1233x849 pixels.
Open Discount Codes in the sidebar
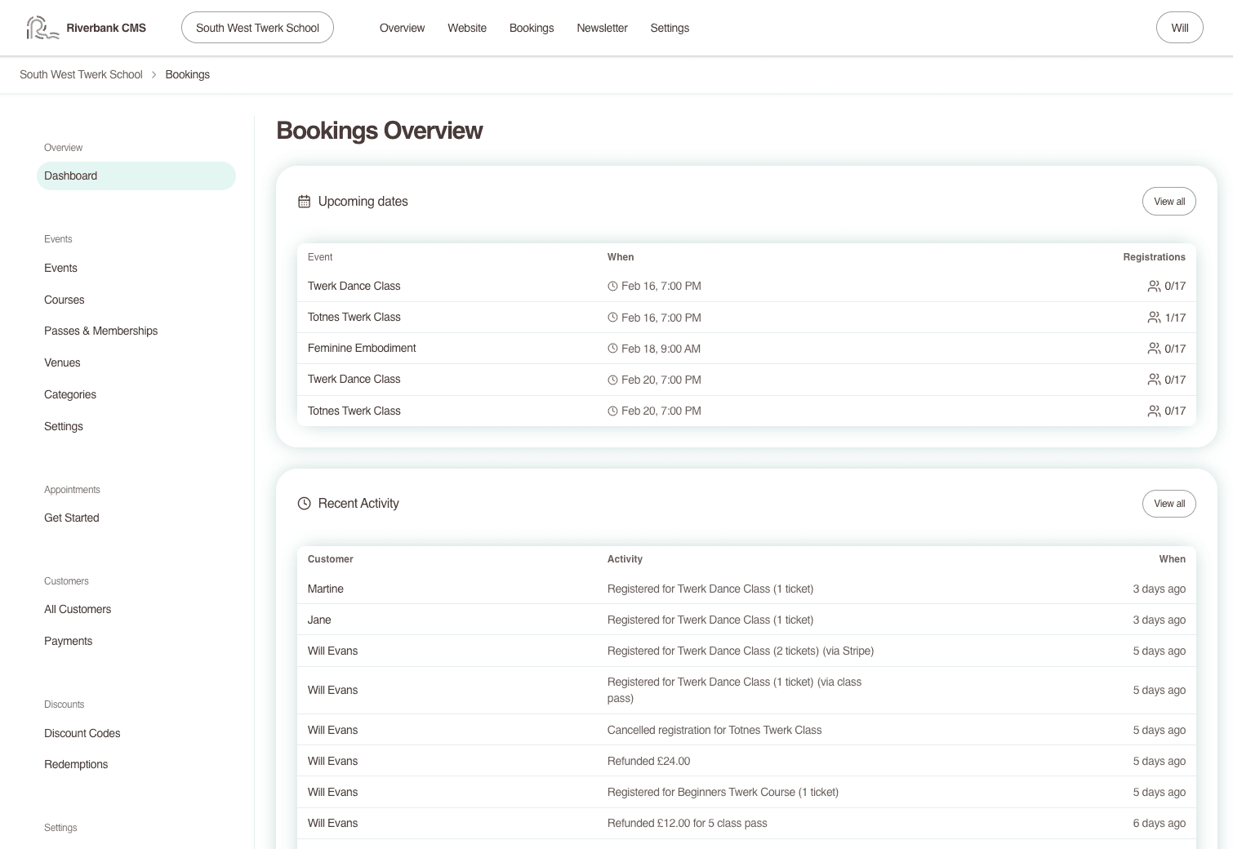click(x=82, y=733)
